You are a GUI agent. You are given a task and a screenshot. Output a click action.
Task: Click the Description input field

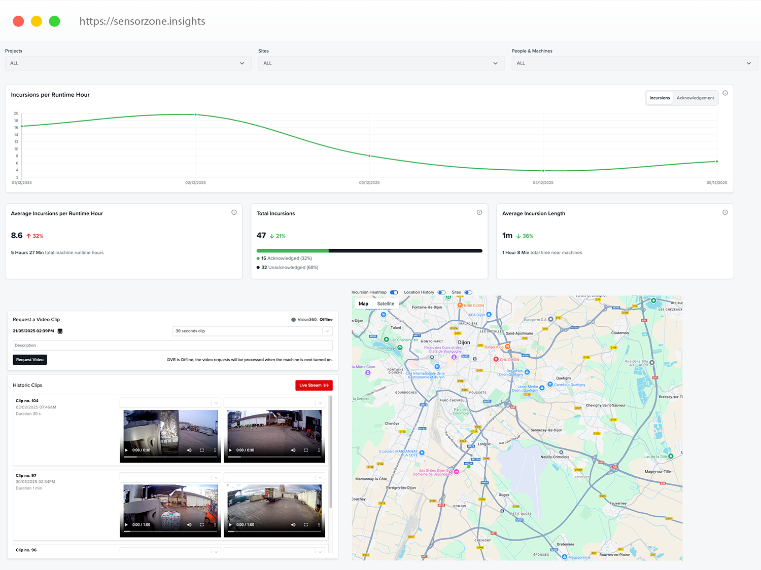[x=172, y=346]
